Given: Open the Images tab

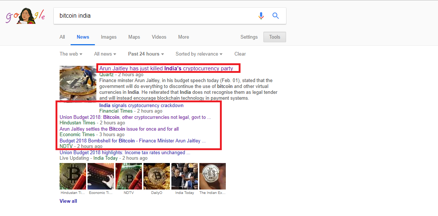Looking at the screenshot, I should pos(108,37).
